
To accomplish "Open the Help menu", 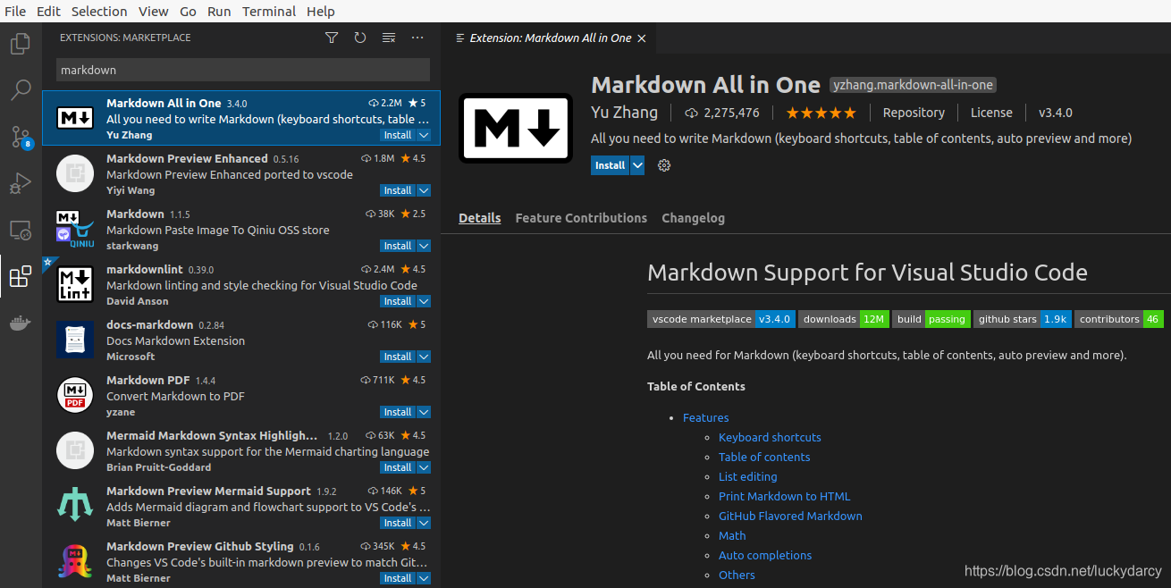I will click(321, 11).
